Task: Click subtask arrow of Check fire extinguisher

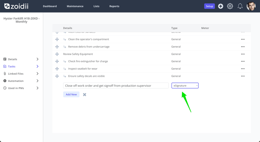Action: (x=65, y=62)
